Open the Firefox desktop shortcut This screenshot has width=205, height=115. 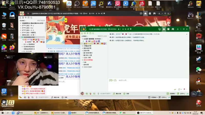click(x=12, y=48)
